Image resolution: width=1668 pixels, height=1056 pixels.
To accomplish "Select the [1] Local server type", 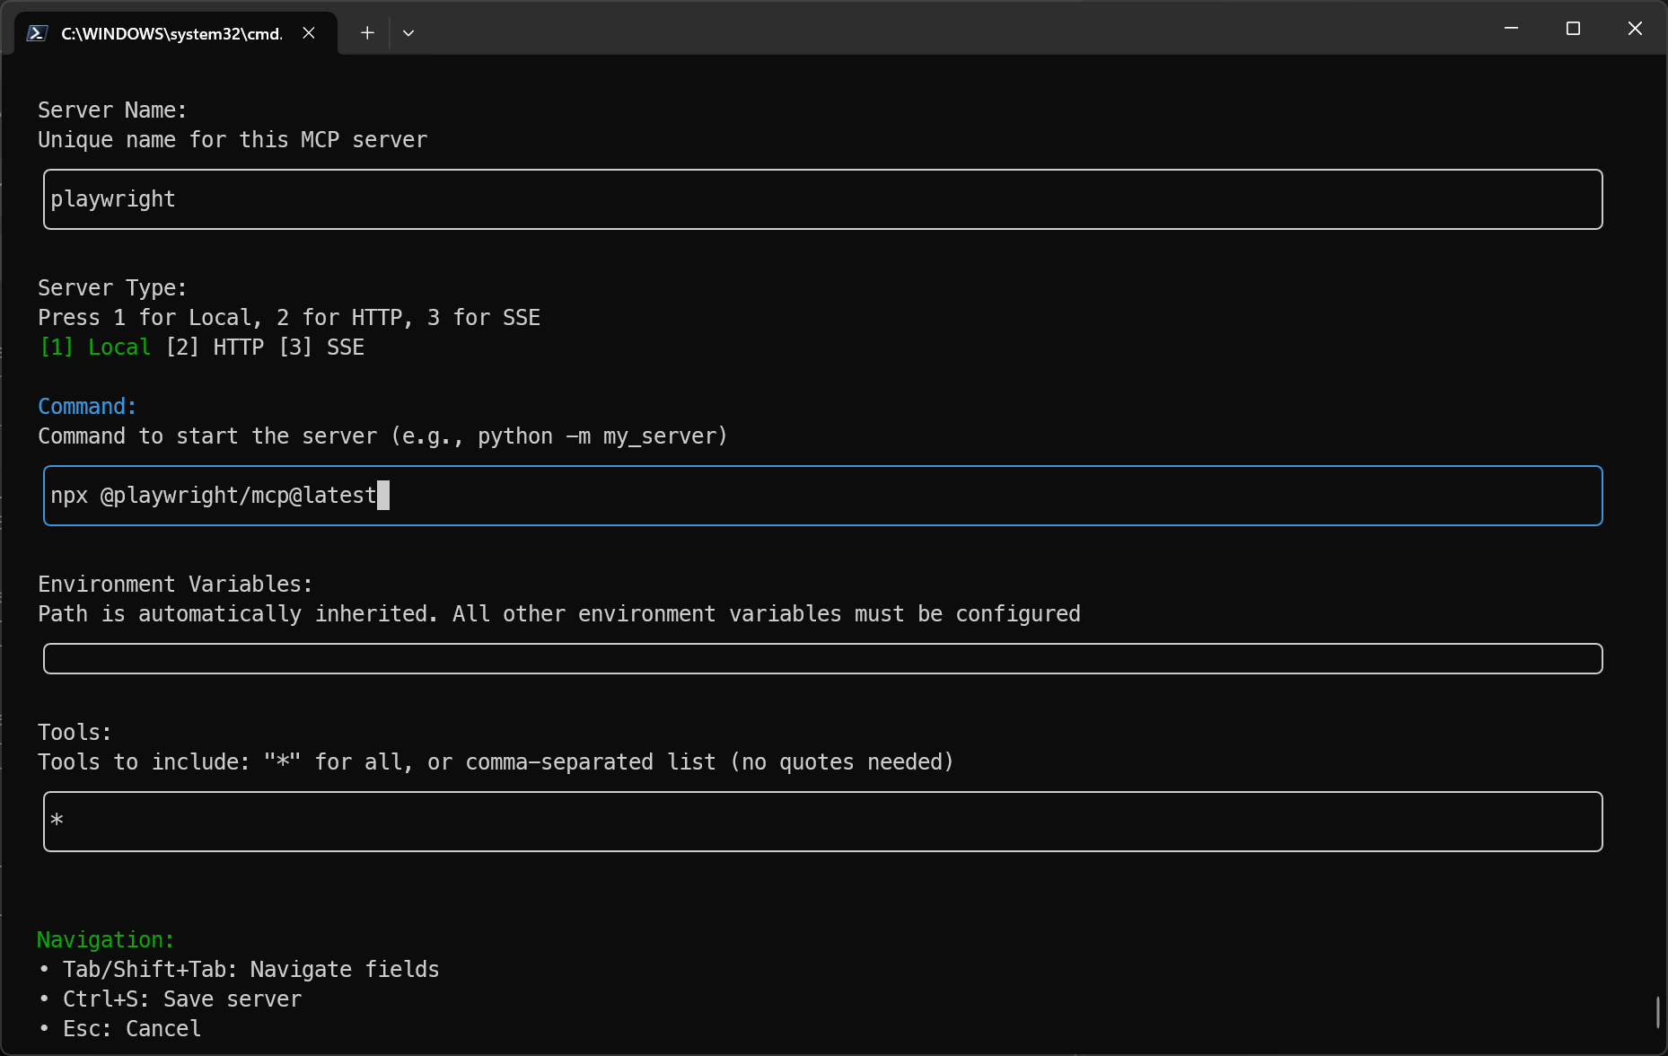I will [x=95, y=348].
